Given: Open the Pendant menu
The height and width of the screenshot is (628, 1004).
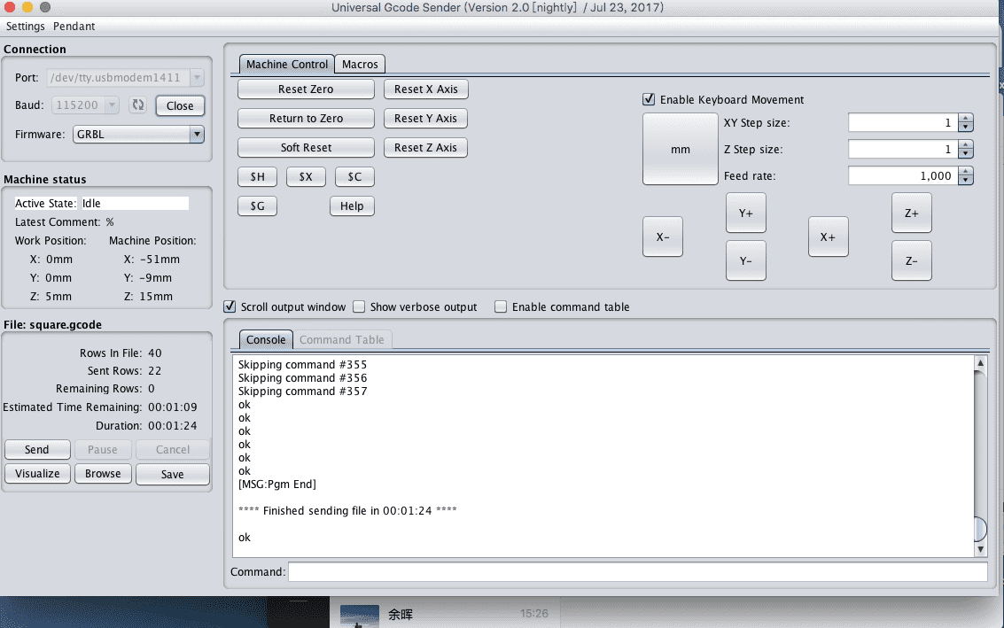Looking at the screenshot, I should tap(74, 27).
